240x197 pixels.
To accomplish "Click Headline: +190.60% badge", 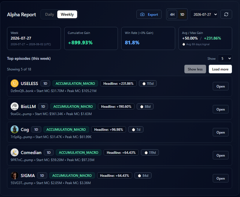I will click(116, 106).
